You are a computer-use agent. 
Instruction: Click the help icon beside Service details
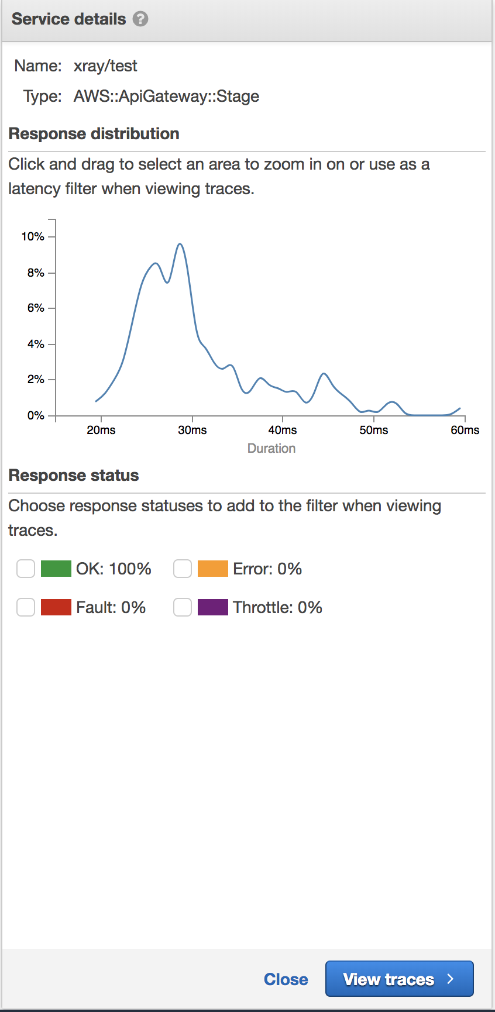140,18
